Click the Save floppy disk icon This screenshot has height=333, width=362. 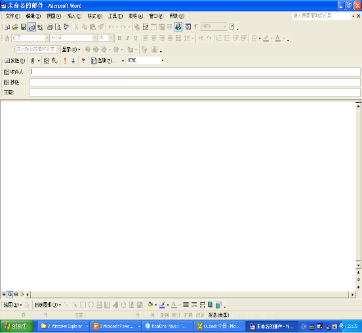[x=24, y=27]
